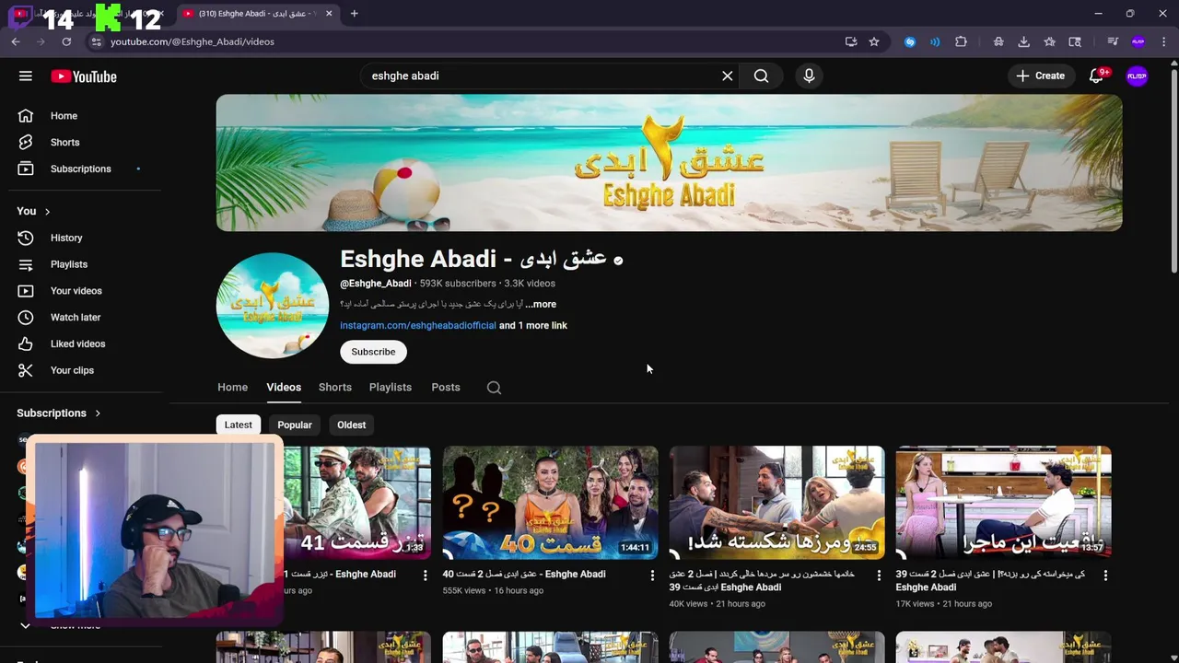The image size is (1179, 663).
Task: Subscribe to Eshghe Abadi channel
Action: (373, 352)
